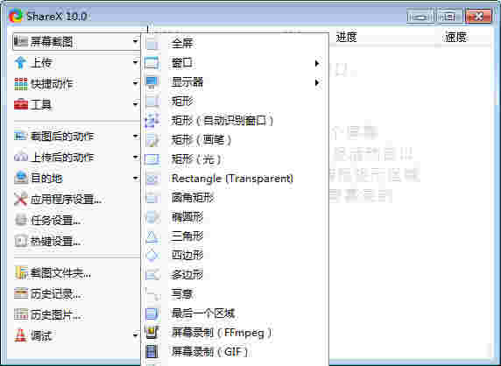
Task: Click the 矩形（画笔）pen icon
Action: coord(152,140)
